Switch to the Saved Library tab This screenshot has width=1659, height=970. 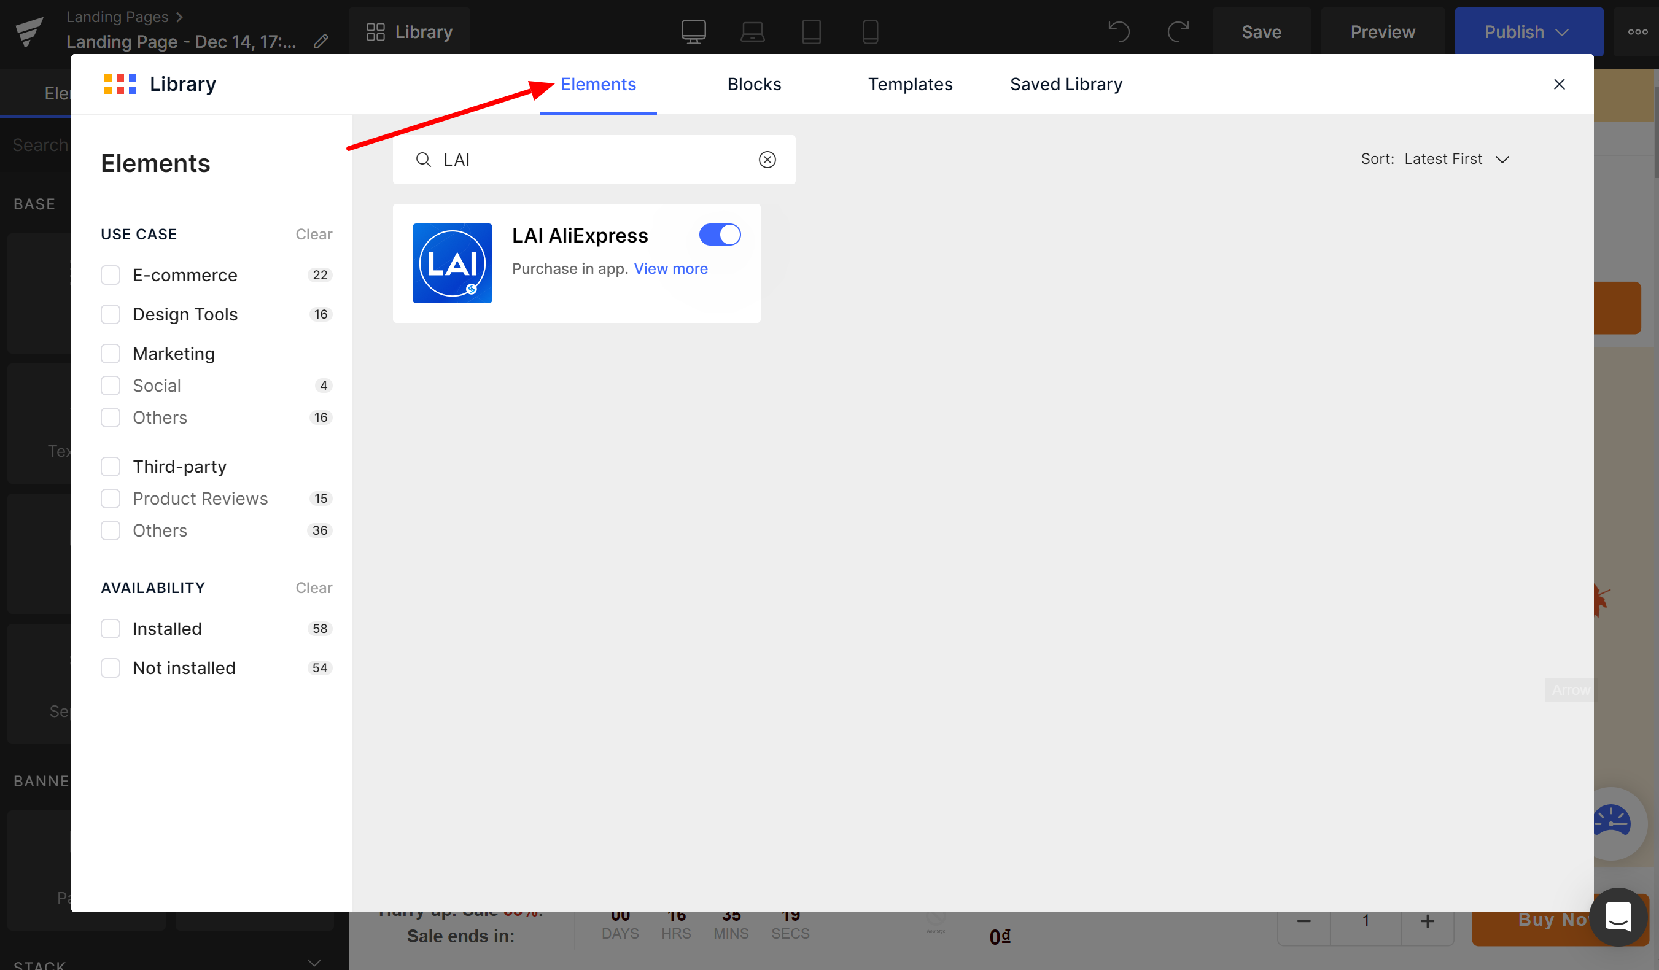pyautogui.click(x=1066, y=84)
